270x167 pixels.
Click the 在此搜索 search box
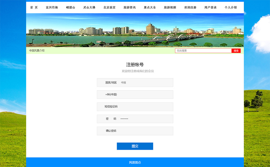tap(203, 51)
